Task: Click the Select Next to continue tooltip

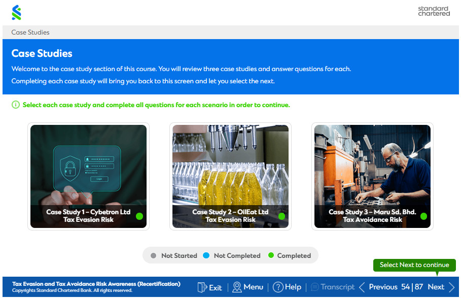Action: 414,265
